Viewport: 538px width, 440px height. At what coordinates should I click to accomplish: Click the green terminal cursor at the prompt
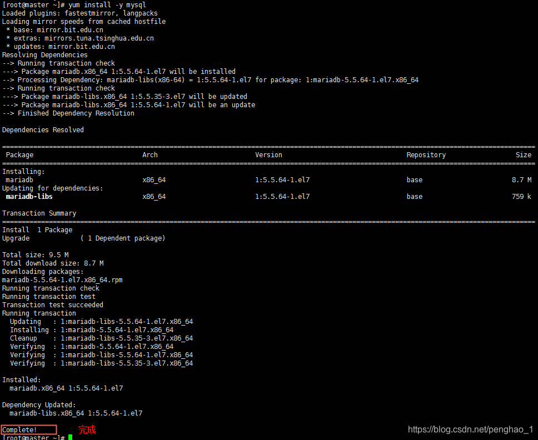[x=71, y=437]
